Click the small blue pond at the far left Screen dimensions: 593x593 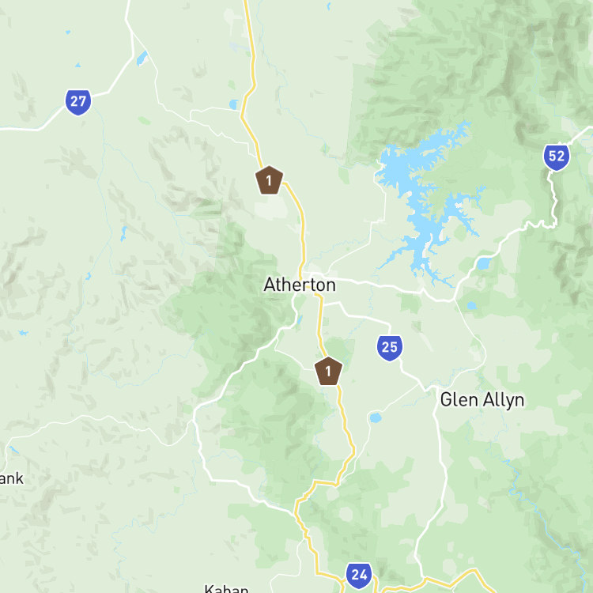coord(23,333)
